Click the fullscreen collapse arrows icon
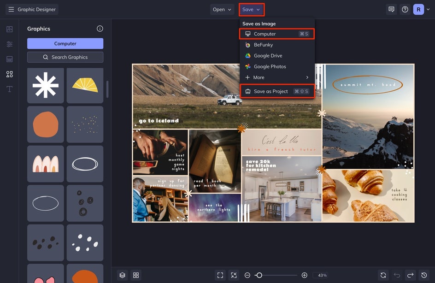This screenshot has height=283, width=435. (234, 275)
